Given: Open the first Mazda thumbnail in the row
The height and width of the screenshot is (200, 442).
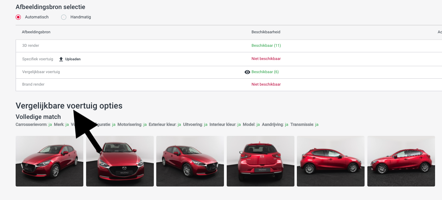Looking at the screenshot, I should 49,161.
